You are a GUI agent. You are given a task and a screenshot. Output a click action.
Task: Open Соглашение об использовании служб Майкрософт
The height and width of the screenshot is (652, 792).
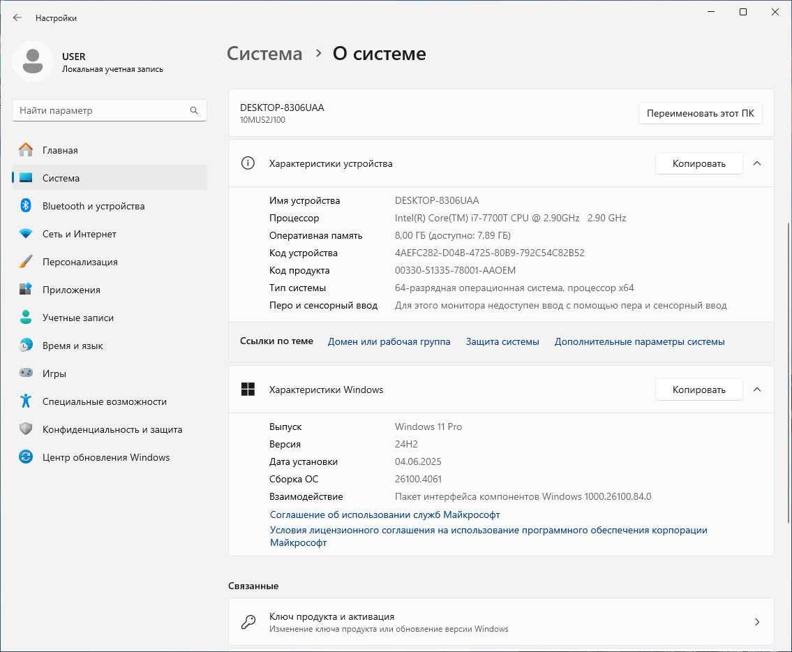(385, 514)
